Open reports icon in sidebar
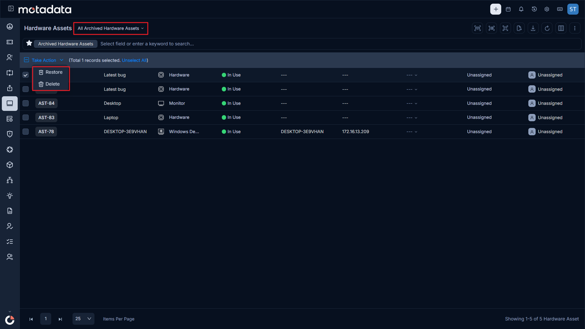 point(10,211)
